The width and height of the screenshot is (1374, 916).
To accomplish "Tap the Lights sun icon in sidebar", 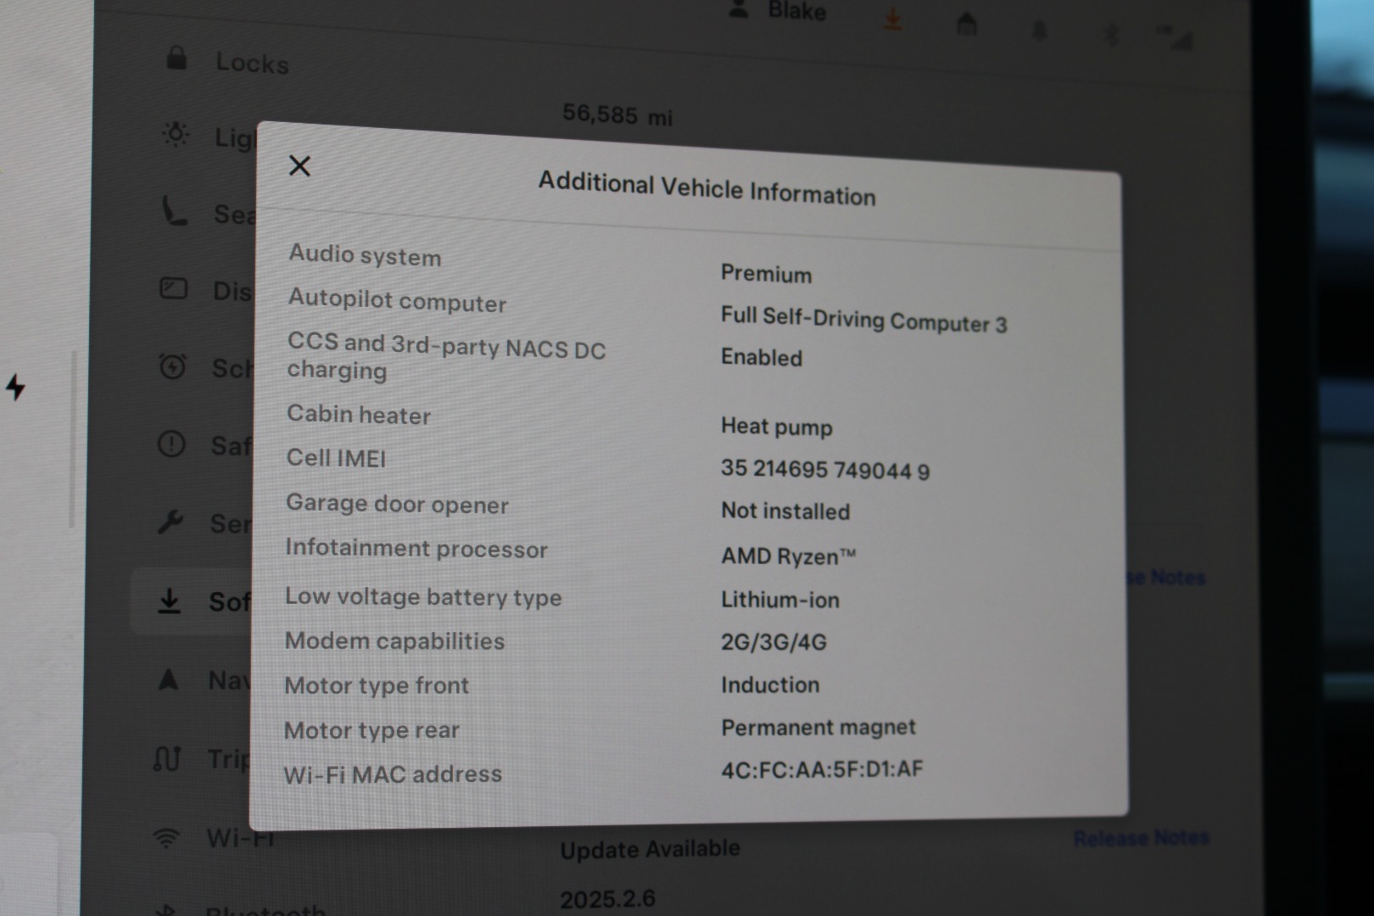I will tap(176, 134).
